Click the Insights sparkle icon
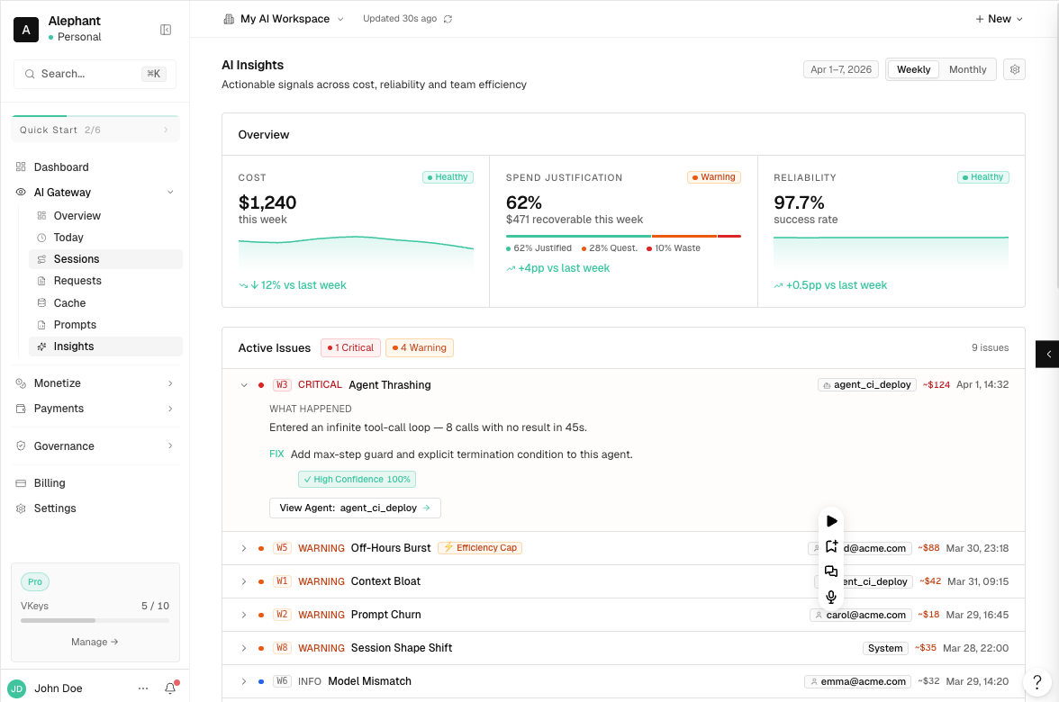Image resolution: width=1059 pixels, height=702 pixels. point(41,346)
